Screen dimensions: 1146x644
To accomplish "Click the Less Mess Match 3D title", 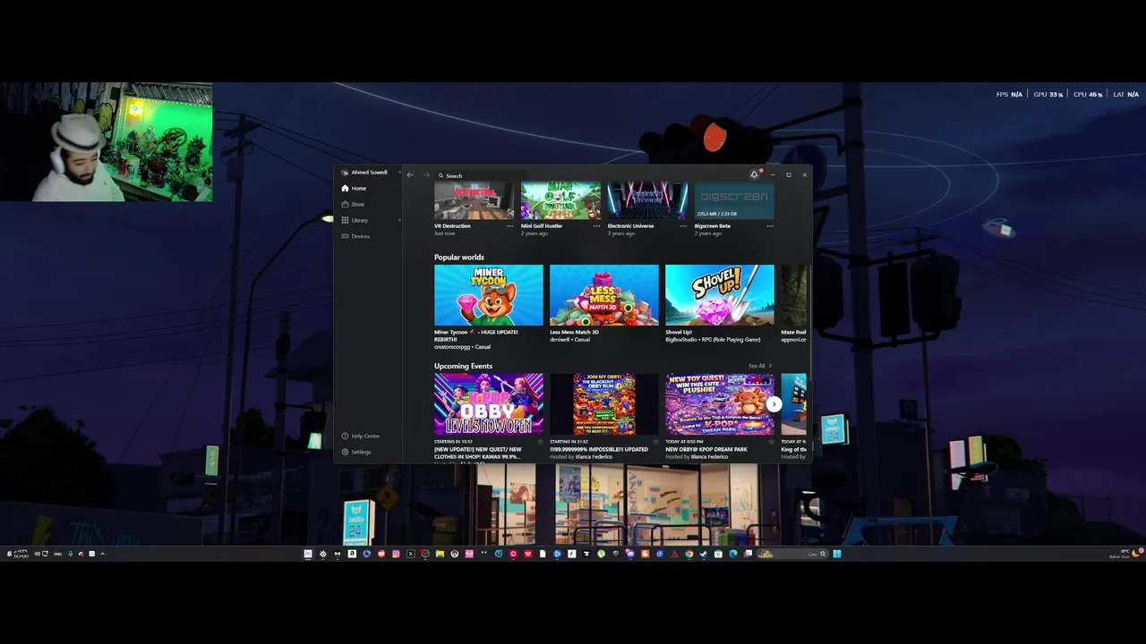I will tap(574, 332).
